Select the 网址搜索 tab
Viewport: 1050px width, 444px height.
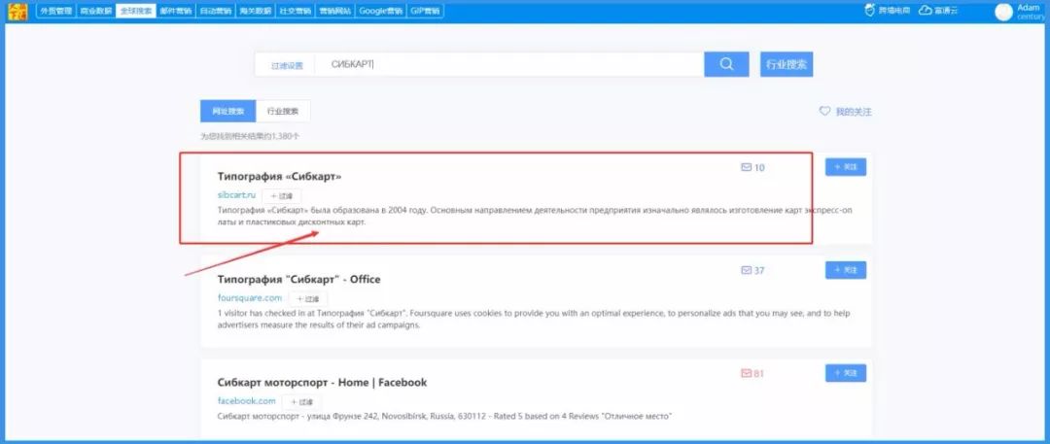(227, 111)
